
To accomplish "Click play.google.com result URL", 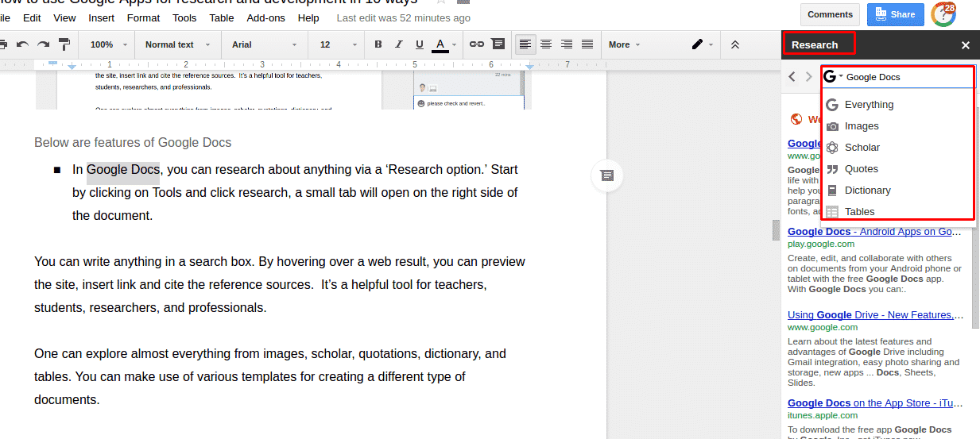I will coord(821,244).
